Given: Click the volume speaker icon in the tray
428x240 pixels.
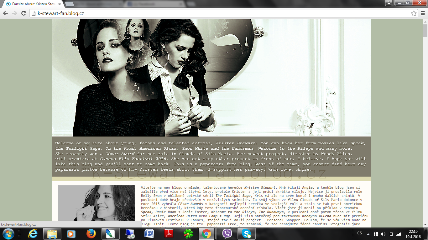Looking at the screenshot, I should point(384,234).
